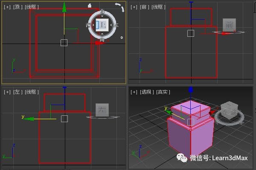Open the [线框] shading menu in front viewport

coord(159,7)
